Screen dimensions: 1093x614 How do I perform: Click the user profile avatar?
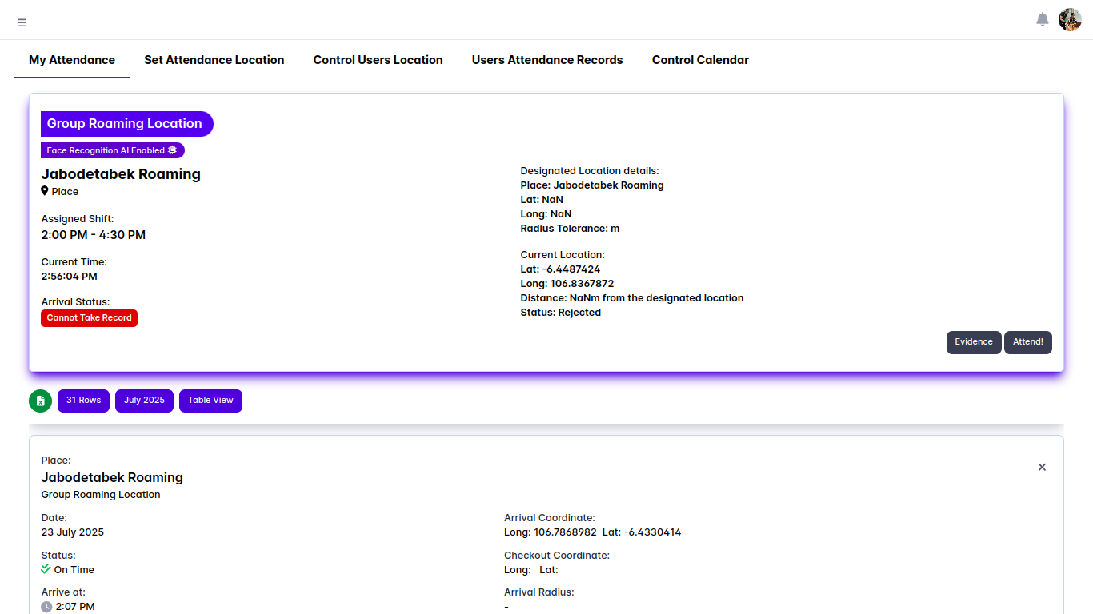tap(1070, 20)
